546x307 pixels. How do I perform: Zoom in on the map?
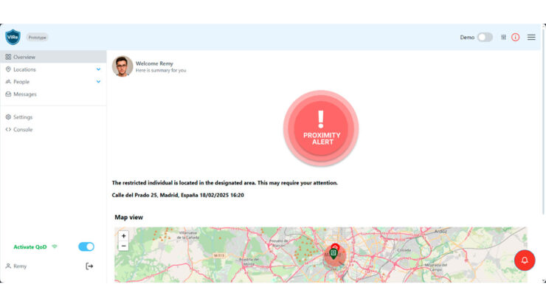(123, 236)
